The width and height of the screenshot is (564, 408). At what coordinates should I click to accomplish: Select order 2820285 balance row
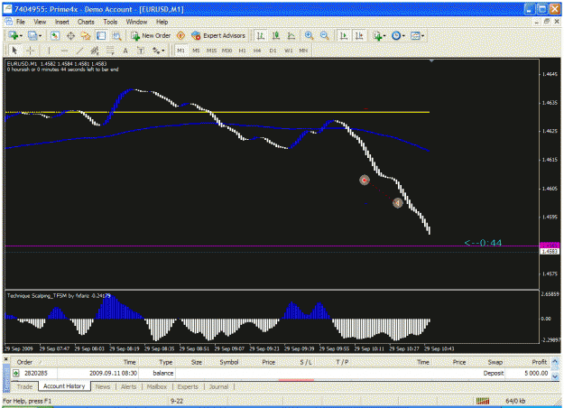282,373
